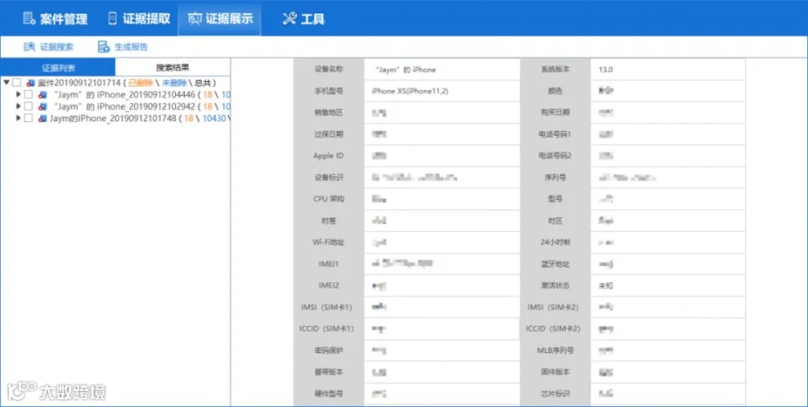The image size is (808, 407).
Task: Select the 案件20190912101714 tree row
Action: coord(116,83)
